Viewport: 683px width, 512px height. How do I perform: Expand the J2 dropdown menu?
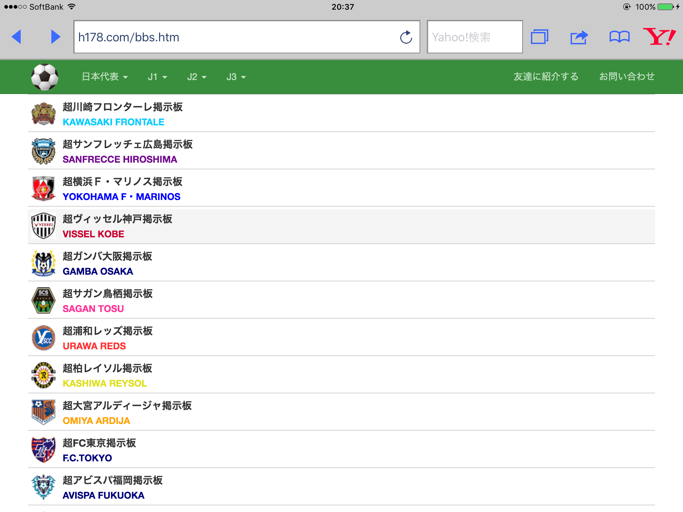(x=196, y=77)
